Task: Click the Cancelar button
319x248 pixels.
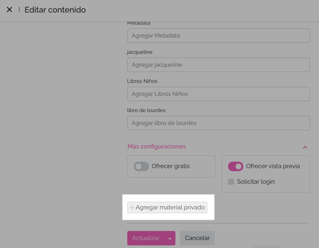Action: coord(197,238)
